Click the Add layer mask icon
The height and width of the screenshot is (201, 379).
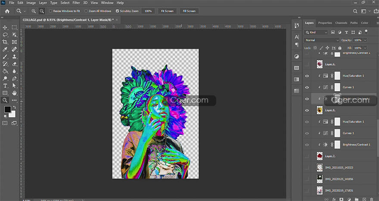pos(342,199)
